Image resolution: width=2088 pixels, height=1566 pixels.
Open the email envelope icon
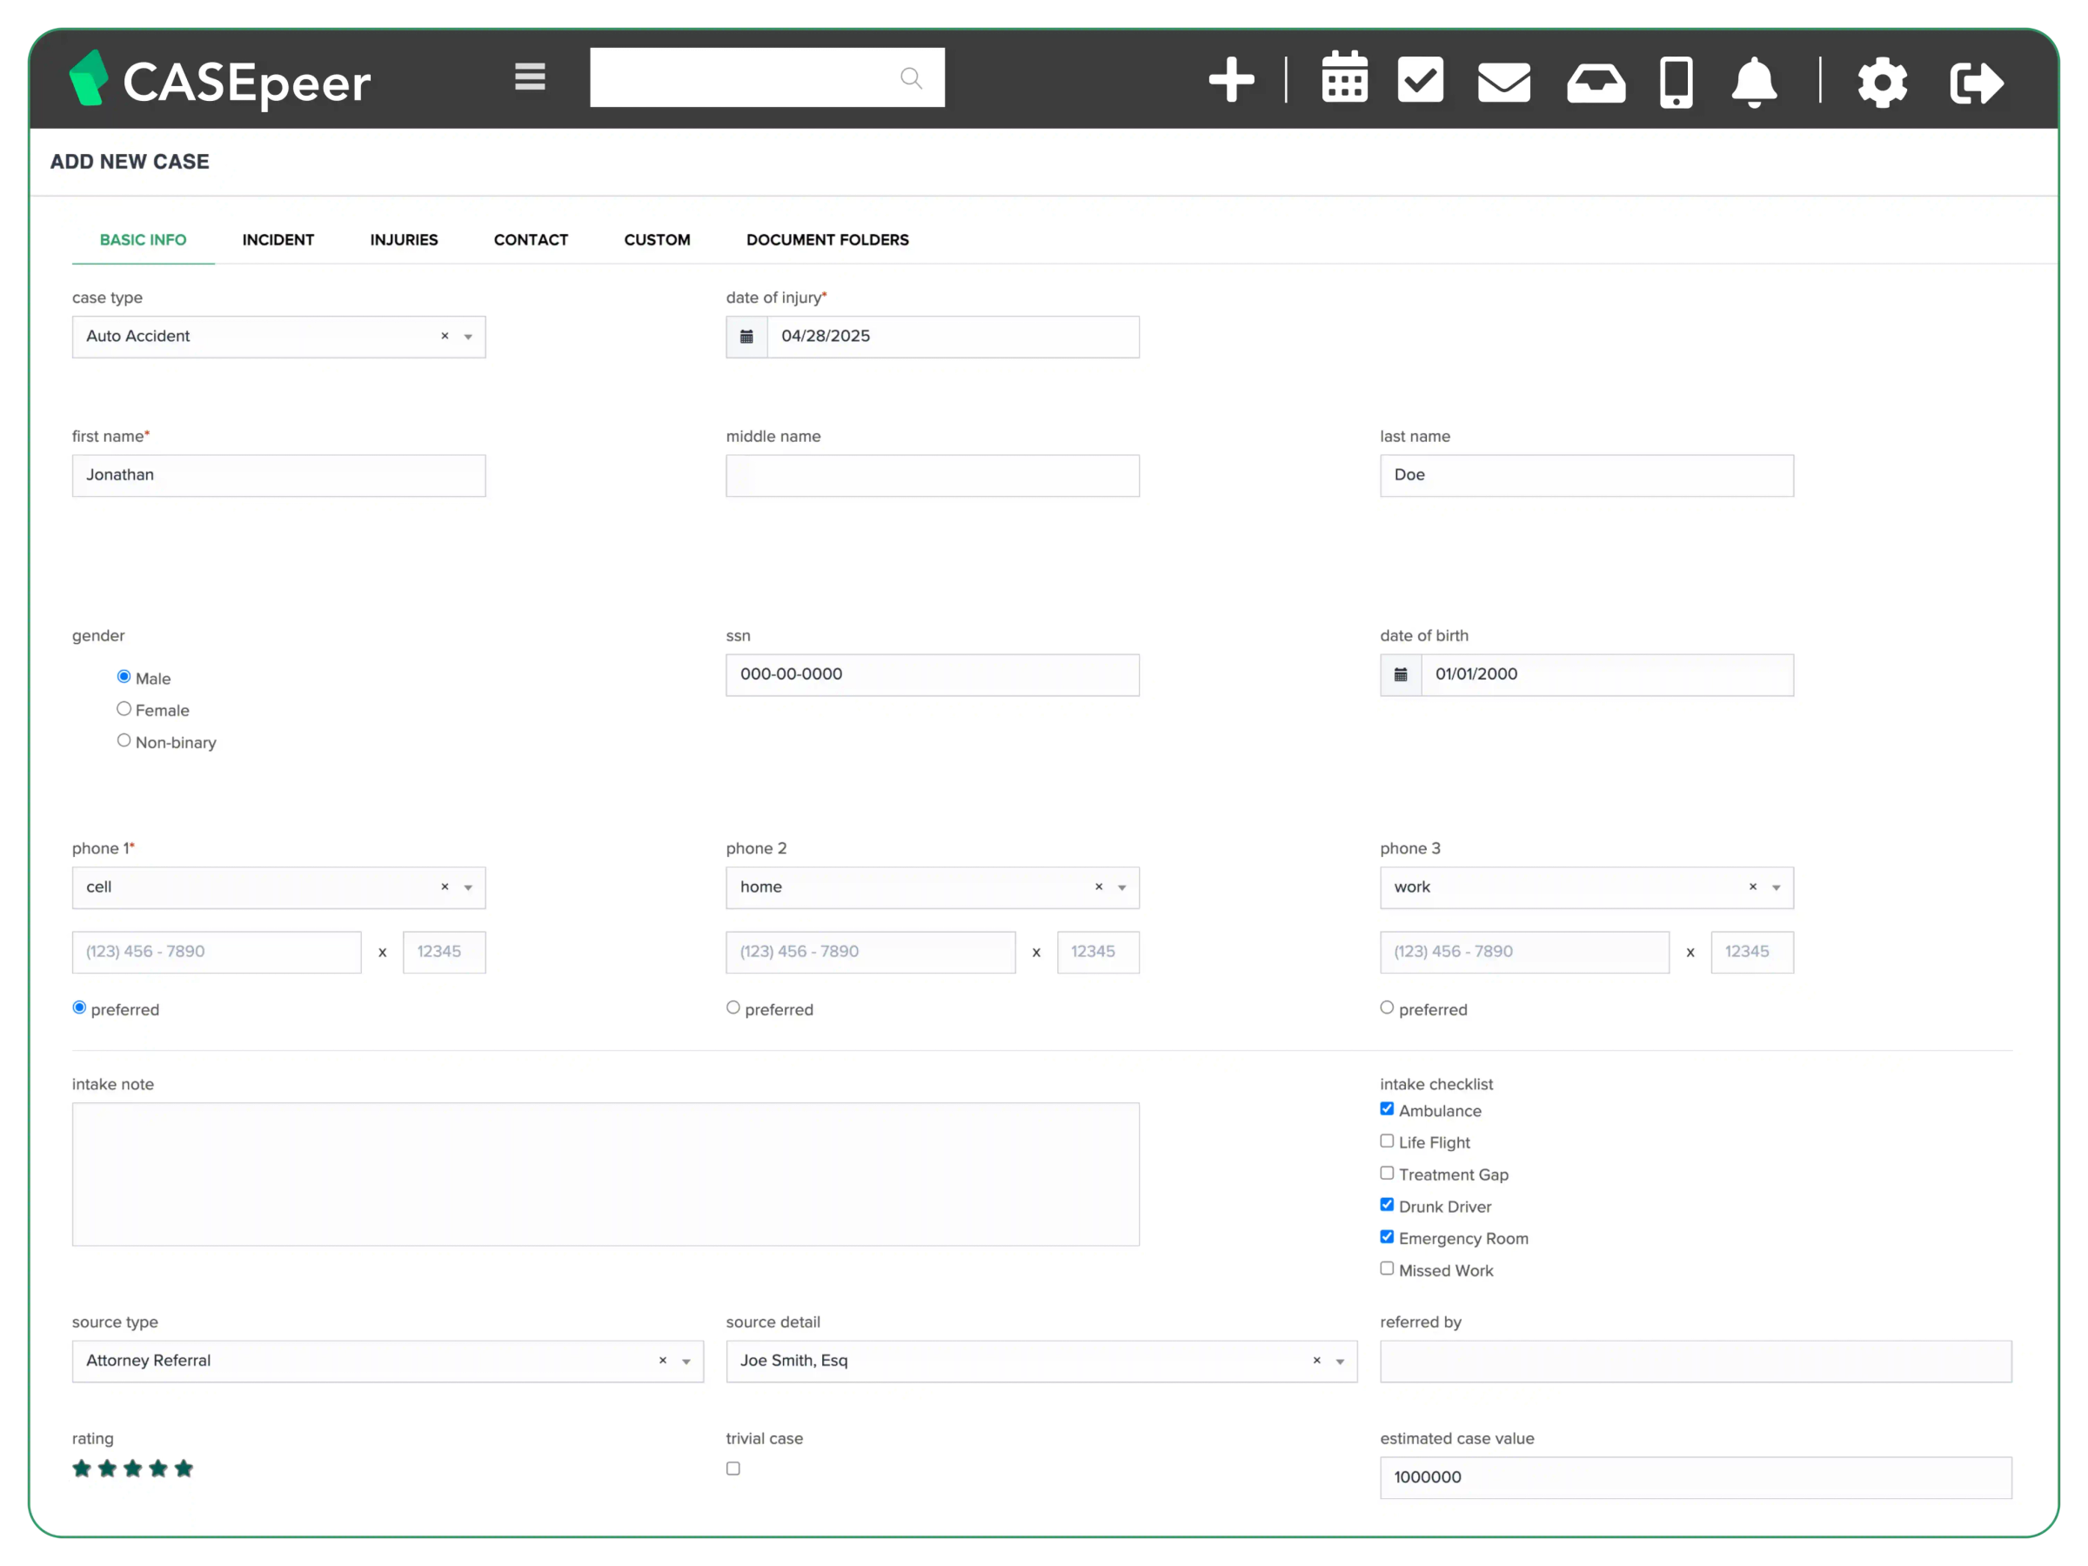click(x=1502, y=80)
